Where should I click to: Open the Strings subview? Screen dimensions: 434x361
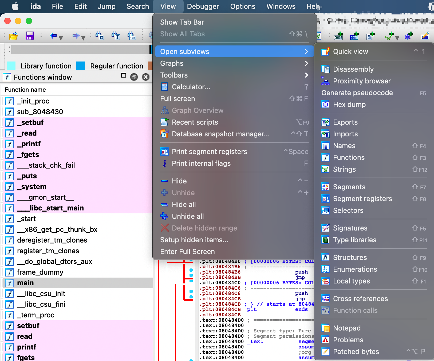pyautogui.click(x=374, y=169)
